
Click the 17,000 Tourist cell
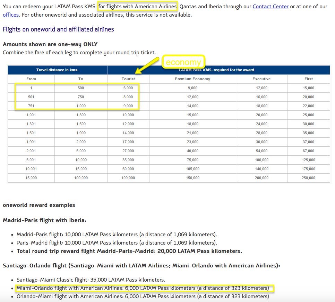pyautogui.click(x=128, y=142)
